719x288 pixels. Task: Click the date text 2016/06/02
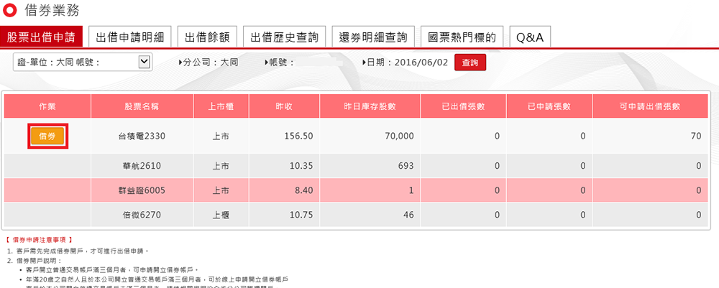tap(421, 62)
